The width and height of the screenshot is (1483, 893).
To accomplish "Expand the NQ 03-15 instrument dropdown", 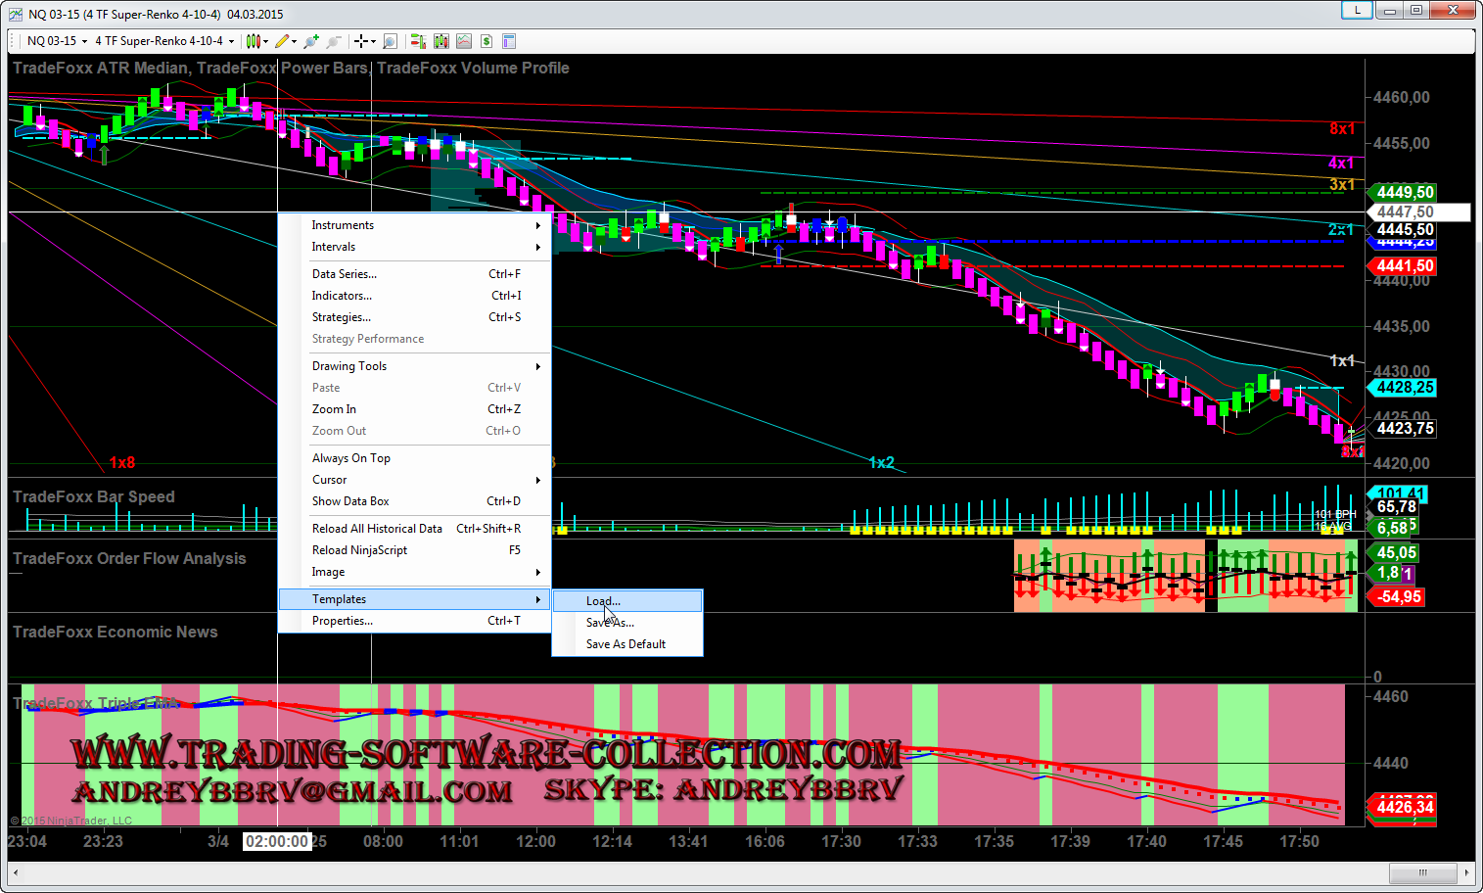I will point(57,41).
